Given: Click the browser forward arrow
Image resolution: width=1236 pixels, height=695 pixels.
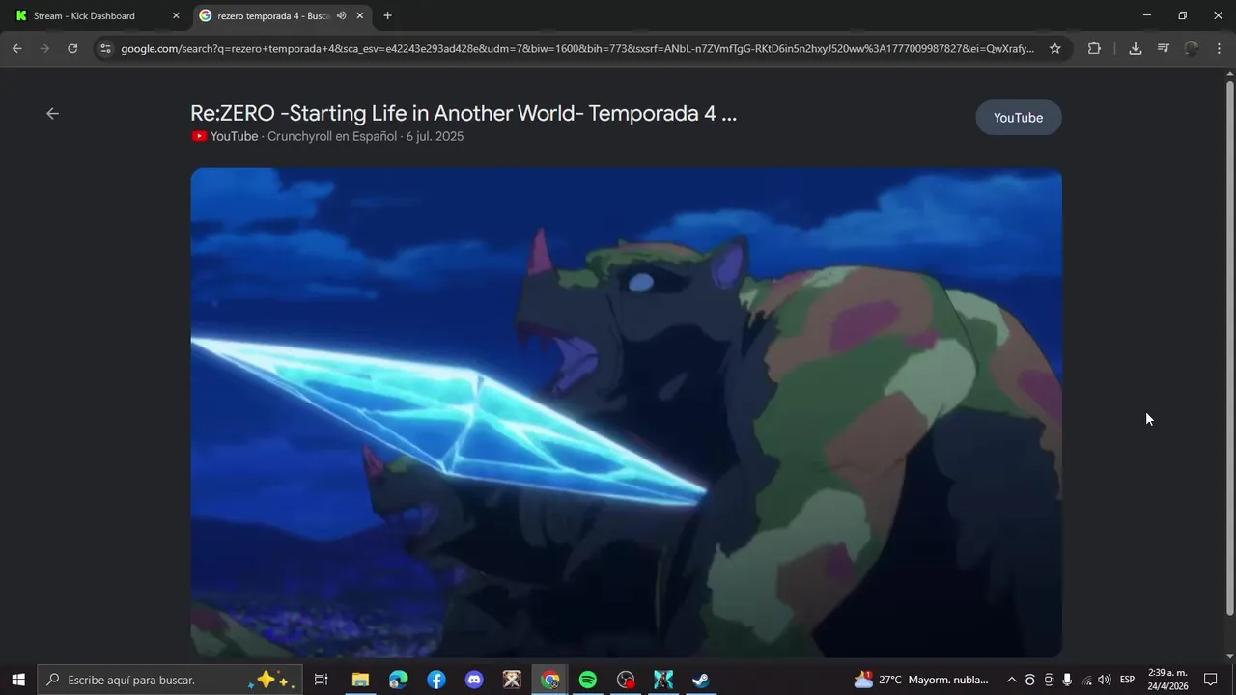Looking at the screenshot, I should point(44,48).
